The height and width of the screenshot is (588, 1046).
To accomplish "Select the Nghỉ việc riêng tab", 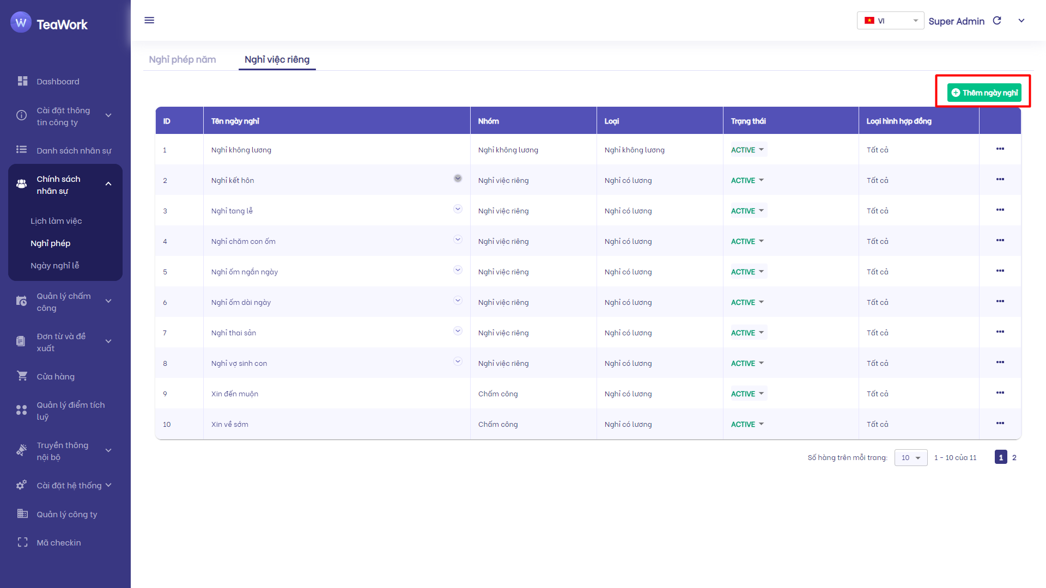I will click(x=277, y=59).
